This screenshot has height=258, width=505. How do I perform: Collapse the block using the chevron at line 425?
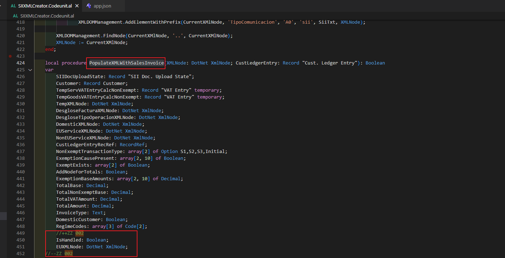[30, 70]
